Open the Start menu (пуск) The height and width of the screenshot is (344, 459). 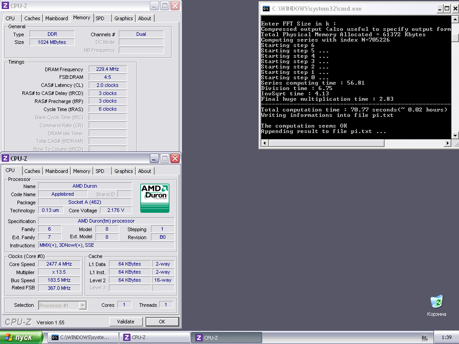pyautogui.click(x=22, y=337)
